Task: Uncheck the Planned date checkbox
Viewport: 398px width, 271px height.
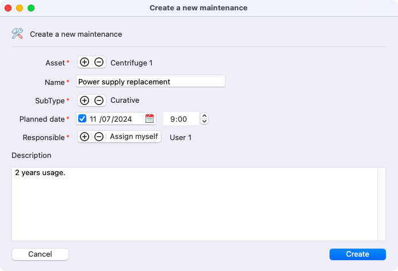Action: [82, 118]
